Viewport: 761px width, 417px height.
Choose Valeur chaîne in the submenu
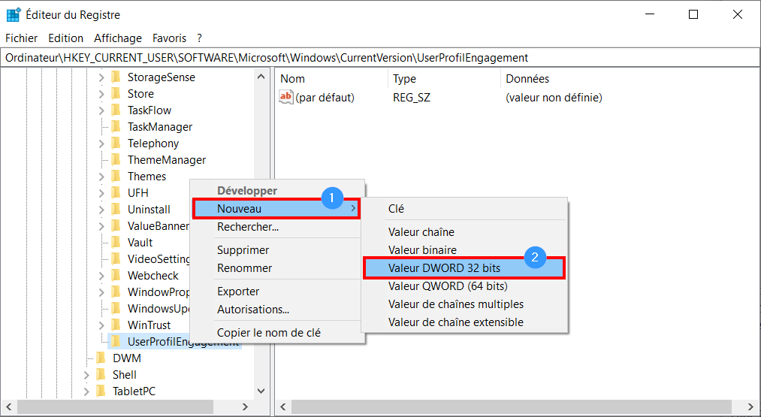point(464,232)
